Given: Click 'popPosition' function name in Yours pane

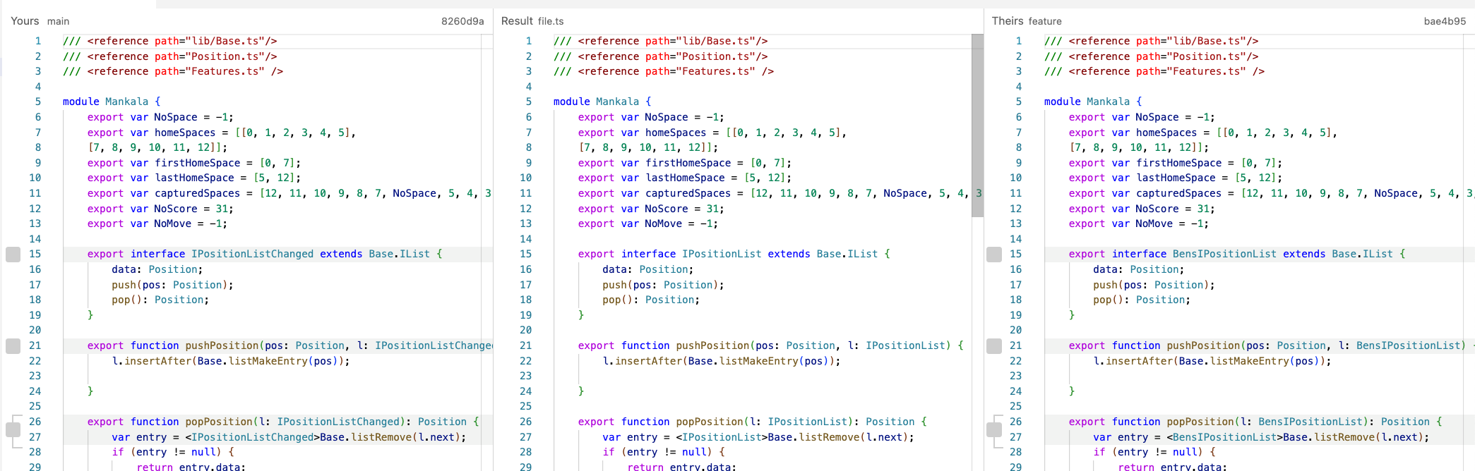Looking at the screenshot, I should point(219,422).
